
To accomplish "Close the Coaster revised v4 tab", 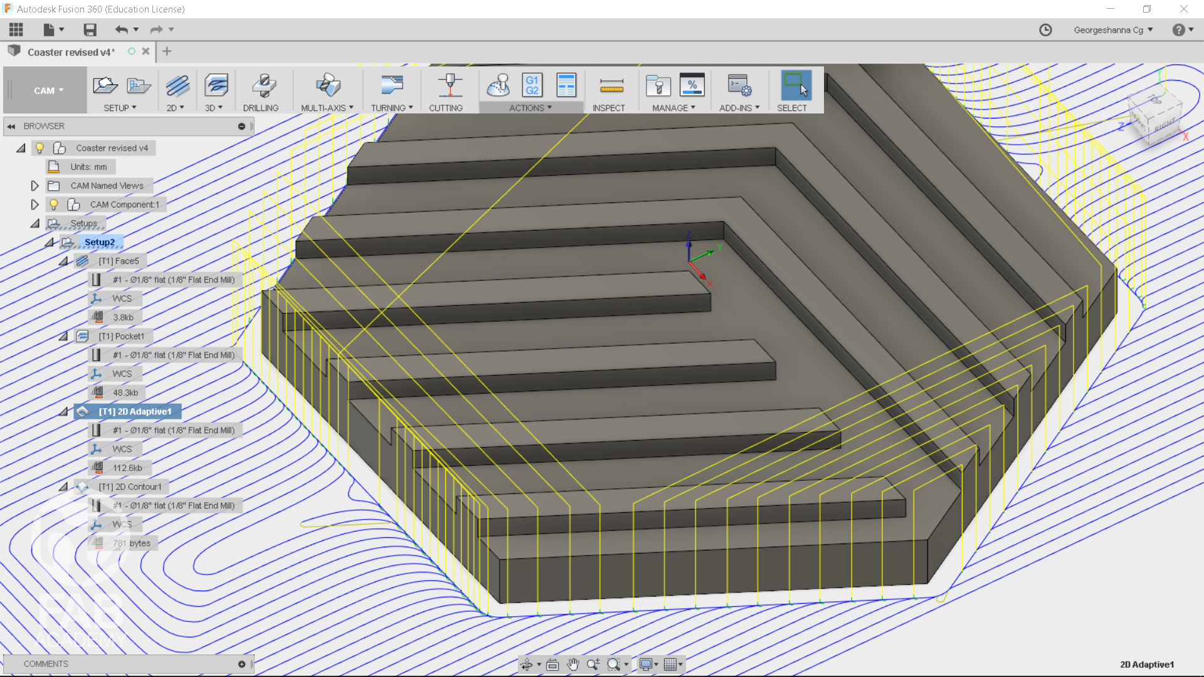I will tap(145, 51).
